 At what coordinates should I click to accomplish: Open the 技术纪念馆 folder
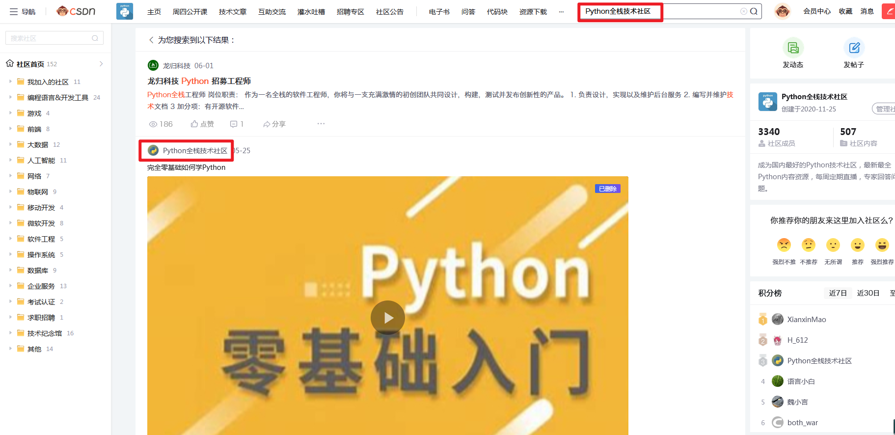[x=45, y=333]
